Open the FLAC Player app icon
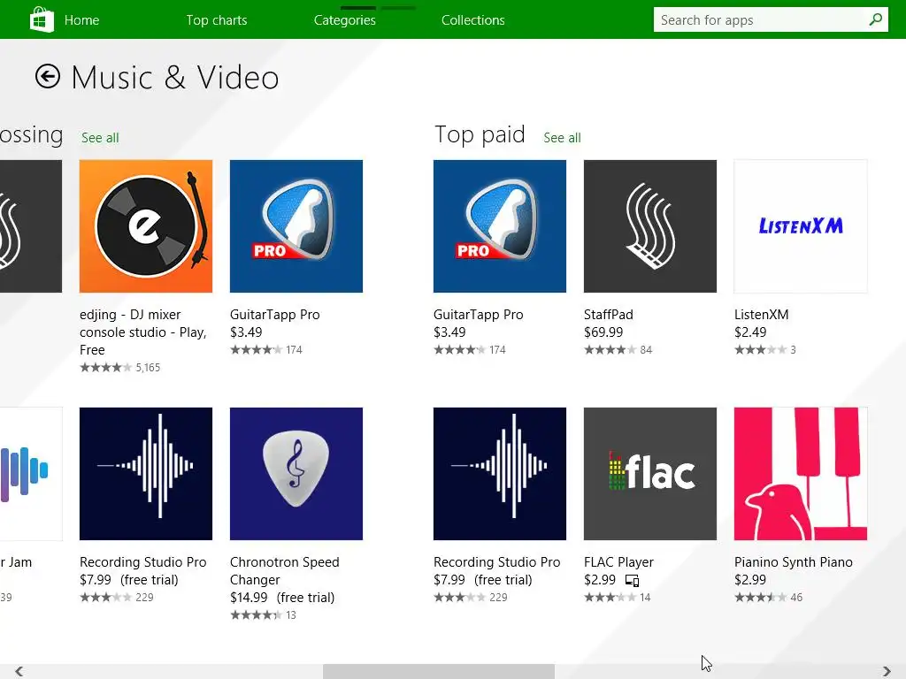 650,474
